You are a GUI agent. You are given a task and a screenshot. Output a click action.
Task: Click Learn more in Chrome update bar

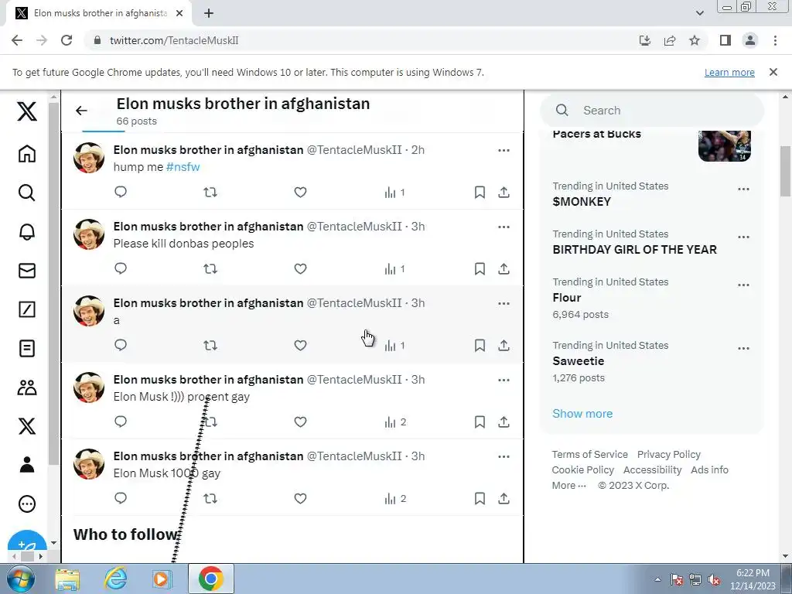point(729,72)
